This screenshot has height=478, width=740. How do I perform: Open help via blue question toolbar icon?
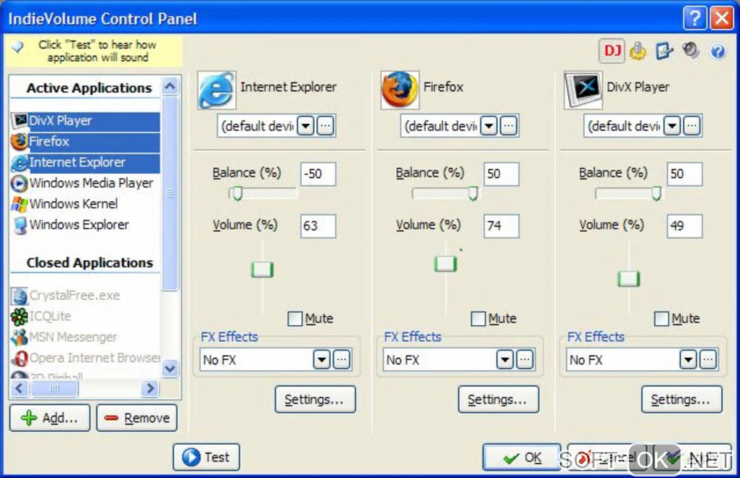(718, 51)
